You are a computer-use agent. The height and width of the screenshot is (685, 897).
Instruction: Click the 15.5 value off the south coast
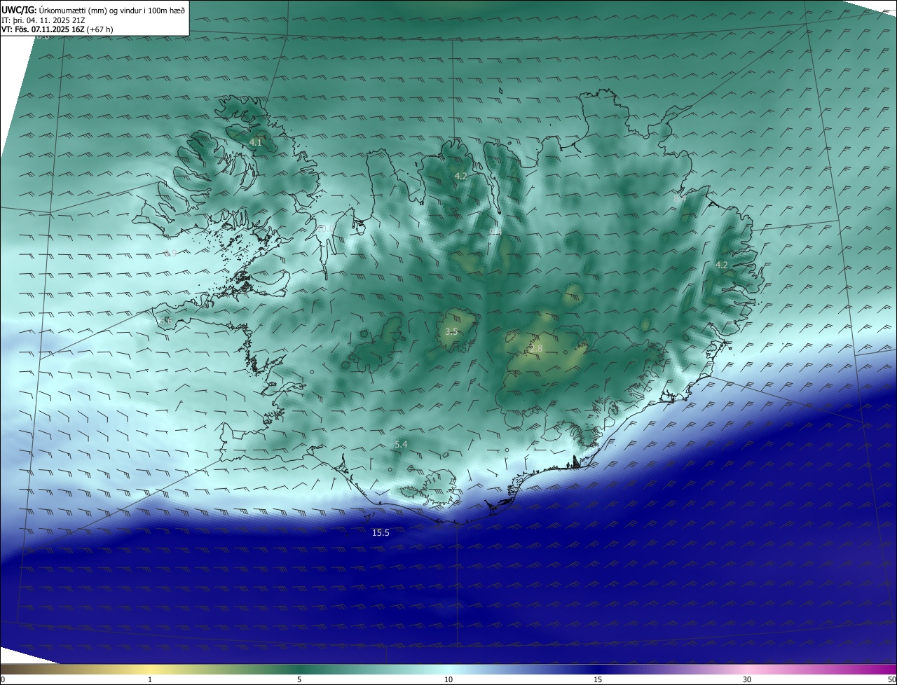coord(381,532)
